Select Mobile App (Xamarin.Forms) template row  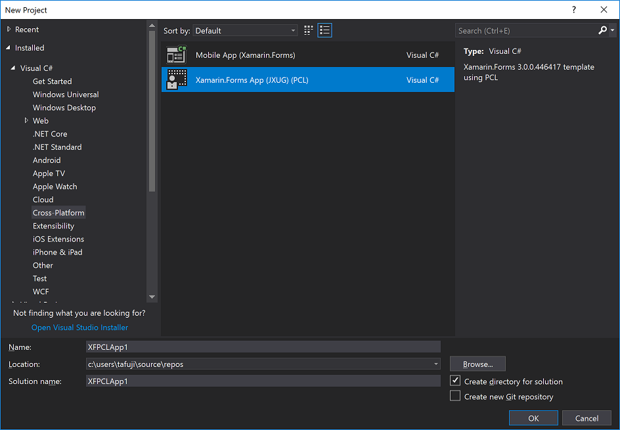(x=307, y=55)
